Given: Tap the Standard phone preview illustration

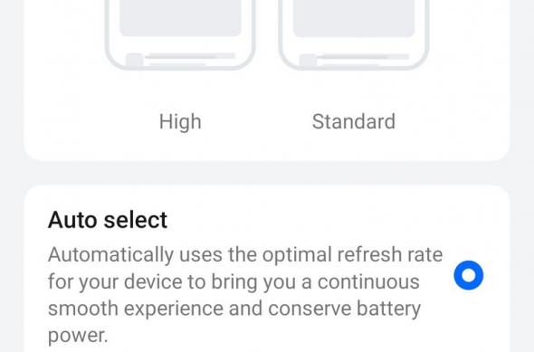Looking at the screenshot, I should [354, 34].
